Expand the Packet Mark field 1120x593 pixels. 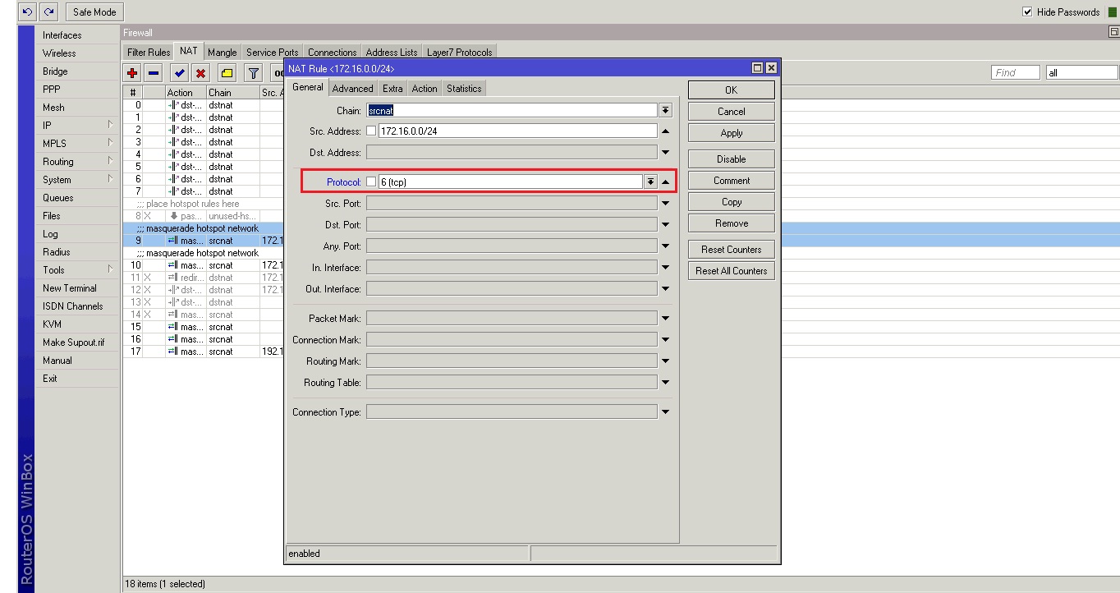[x=665, y=319]
